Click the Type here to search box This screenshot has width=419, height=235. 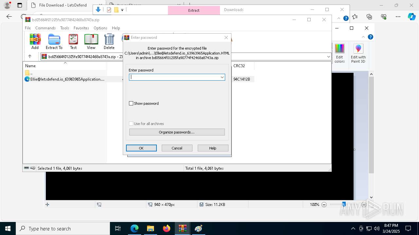pyautogui.click(x=63, y=228)
